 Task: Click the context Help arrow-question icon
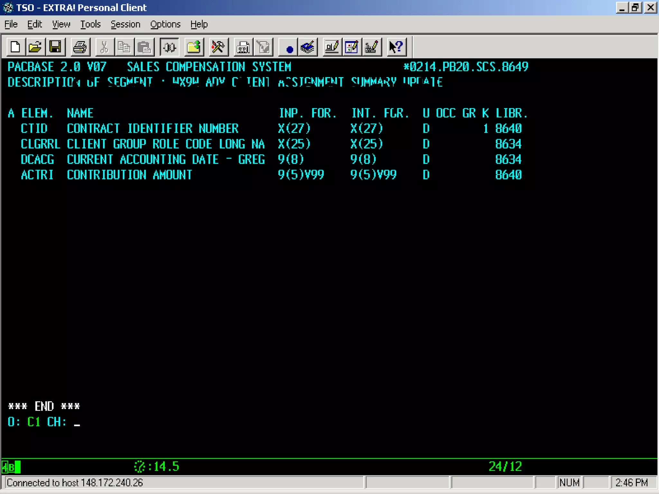(x=396, y=47)
